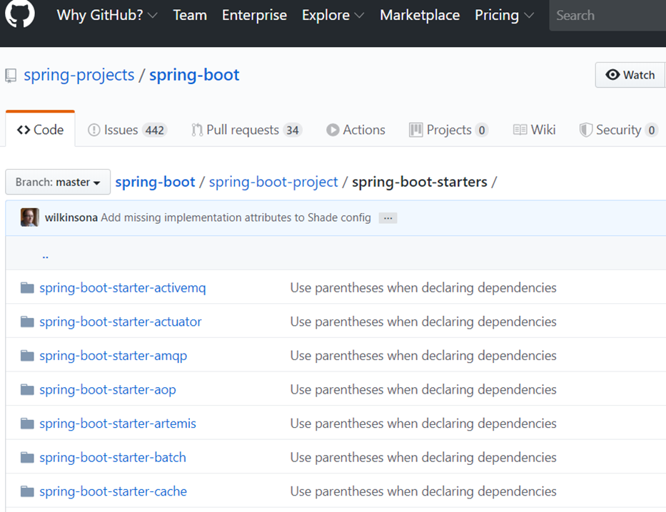Click the Watch button

click(x=630, y=75)
